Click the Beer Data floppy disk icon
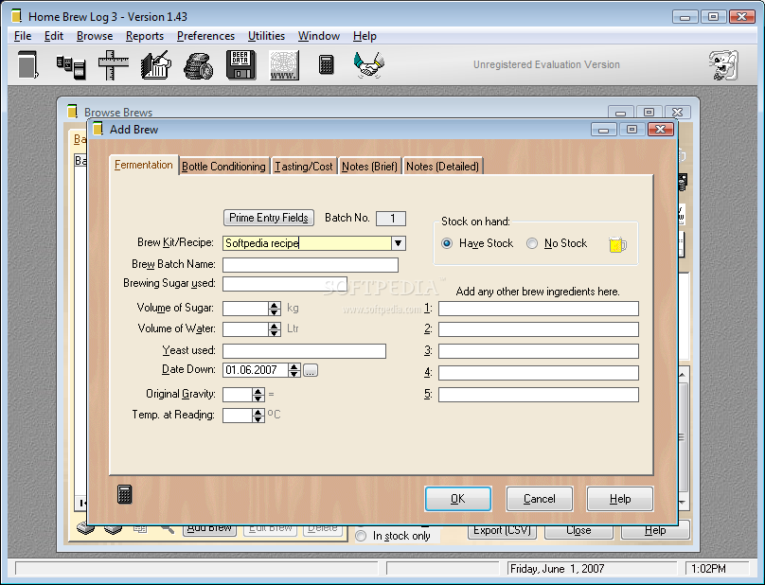The height and width of the screenshot is (585, 765). click(x=241, y=65)
